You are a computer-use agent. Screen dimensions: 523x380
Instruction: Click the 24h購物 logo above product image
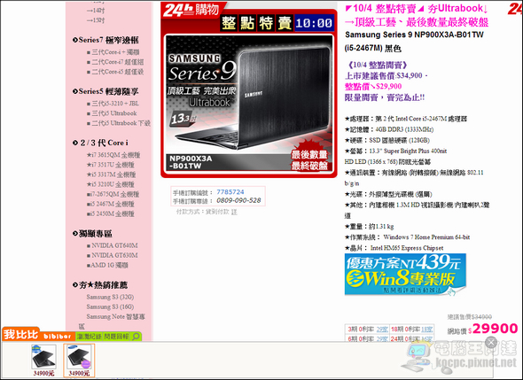tap(191, 10)
